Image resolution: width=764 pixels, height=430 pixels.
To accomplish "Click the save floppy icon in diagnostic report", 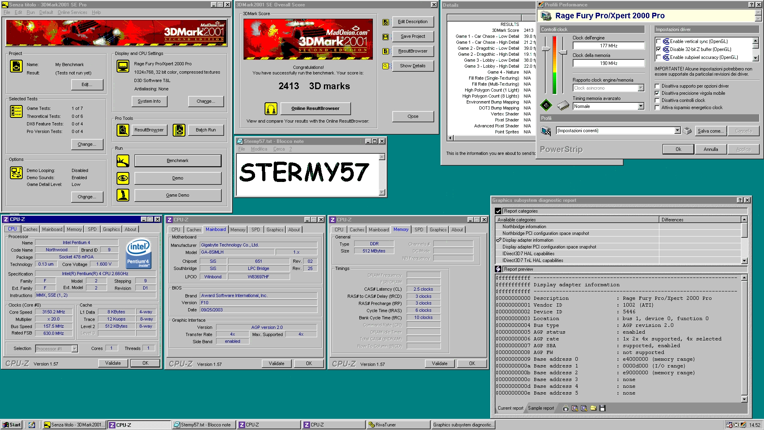I will point(602,408).
